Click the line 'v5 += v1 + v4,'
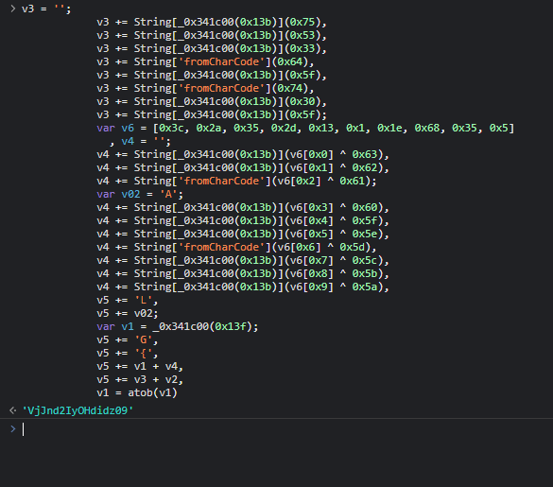The image size is (553, 487). click(140, 366)
